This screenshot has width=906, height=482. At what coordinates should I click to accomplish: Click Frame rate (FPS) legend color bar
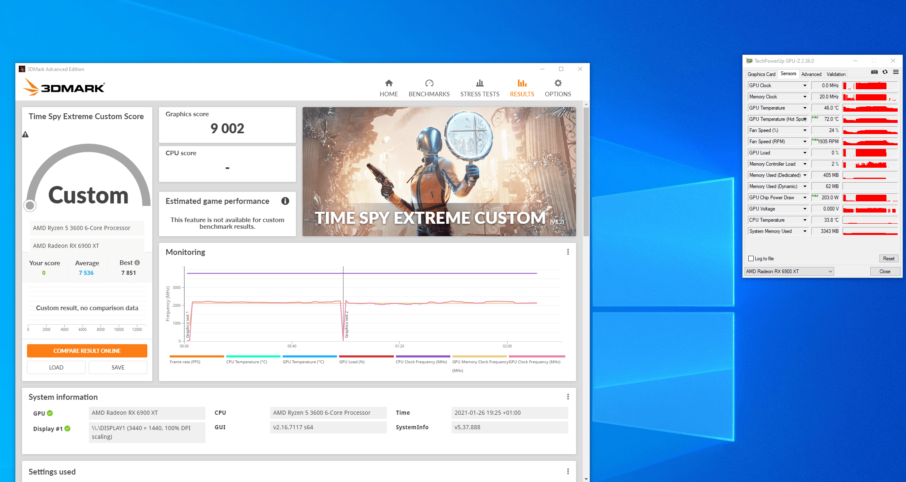click(x=197, y=356)
